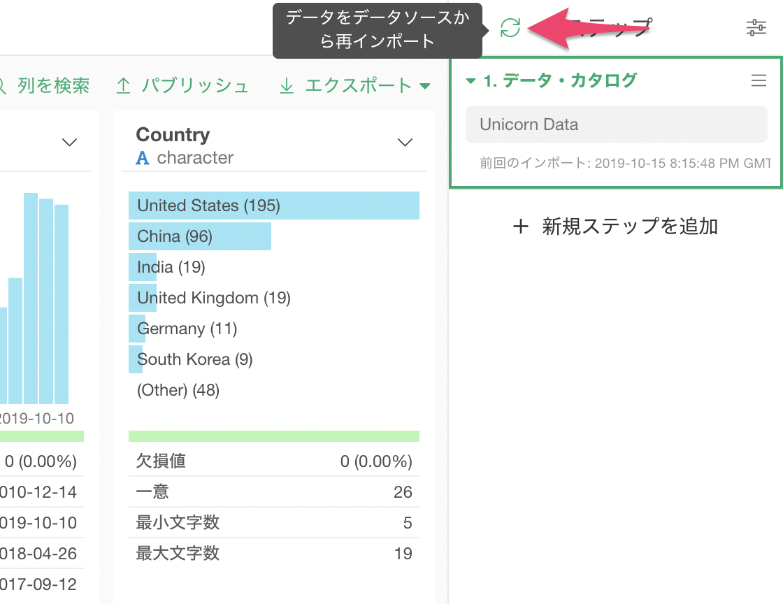The image size is (783, 604).
Task: Open the エクスポート dropdown arrow
Action: (424, 87)
